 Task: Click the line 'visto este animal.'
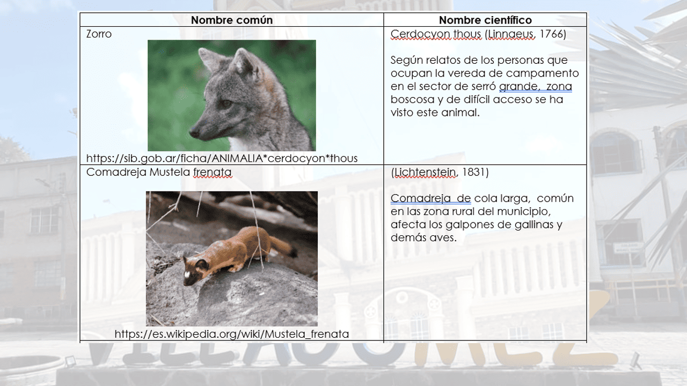coord(435,113)
